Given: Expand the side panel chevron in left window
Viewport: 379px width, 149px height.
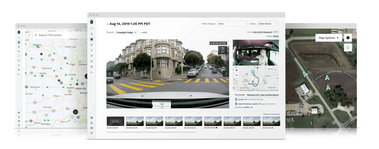Looking at the screenshot, I should point(29,35).
